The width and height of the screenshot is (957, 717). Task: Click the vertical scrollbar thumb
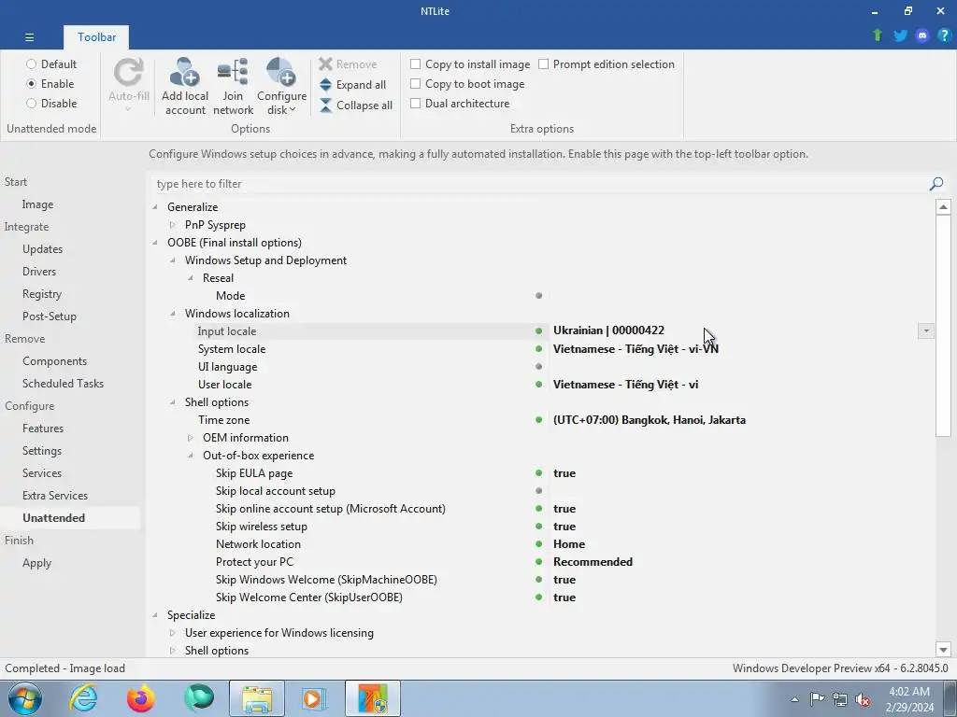943,326
